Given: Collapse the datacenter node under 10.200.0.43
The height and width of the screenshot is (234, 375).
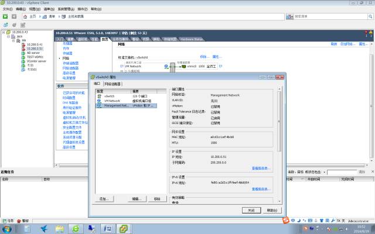Looking at the screenshot, I should [x=8, y=36].
